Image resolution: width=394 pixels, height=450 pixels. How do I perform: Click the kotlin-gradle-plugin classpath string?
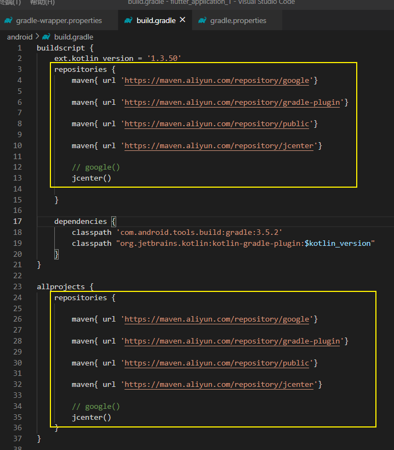coord(245,243)
